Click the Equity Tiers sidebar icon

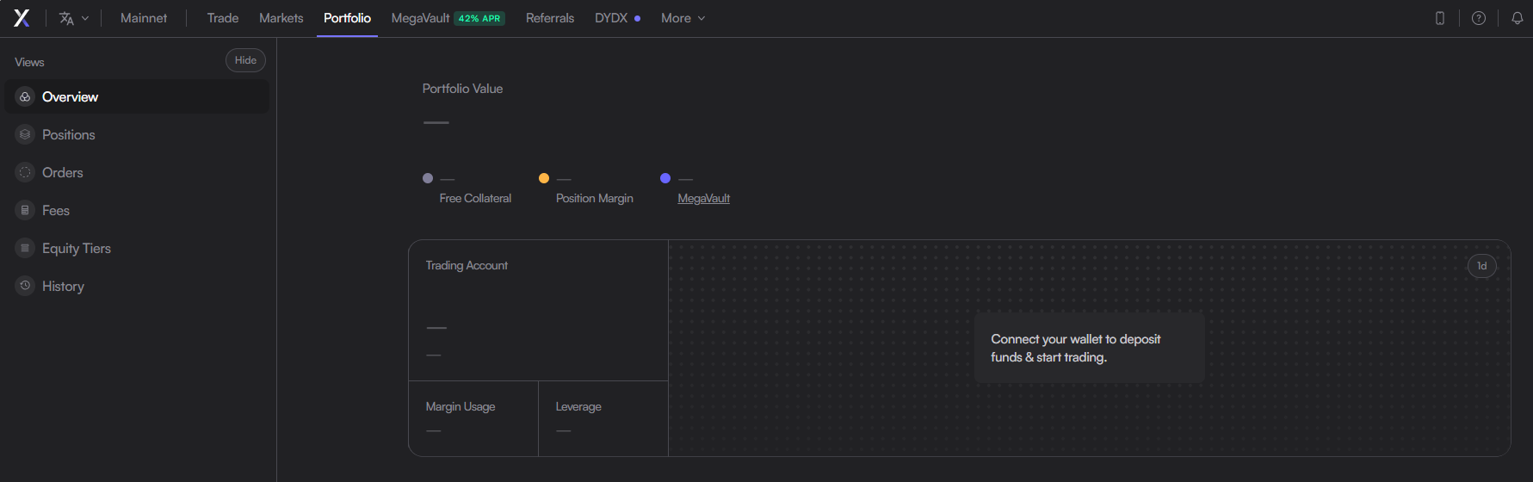click(x=25, y=248)
